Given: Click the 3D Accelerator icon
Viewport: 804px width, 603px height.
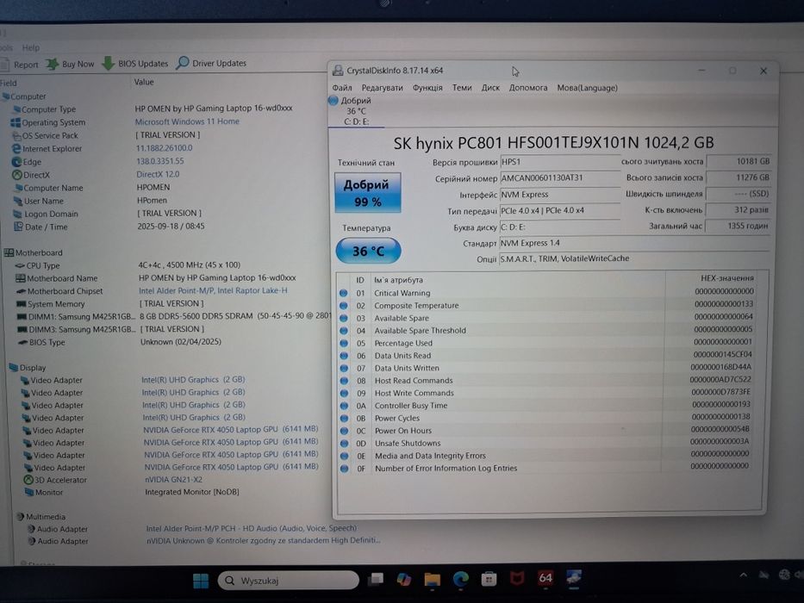Looking at the screenshot, I should point(28,480).
